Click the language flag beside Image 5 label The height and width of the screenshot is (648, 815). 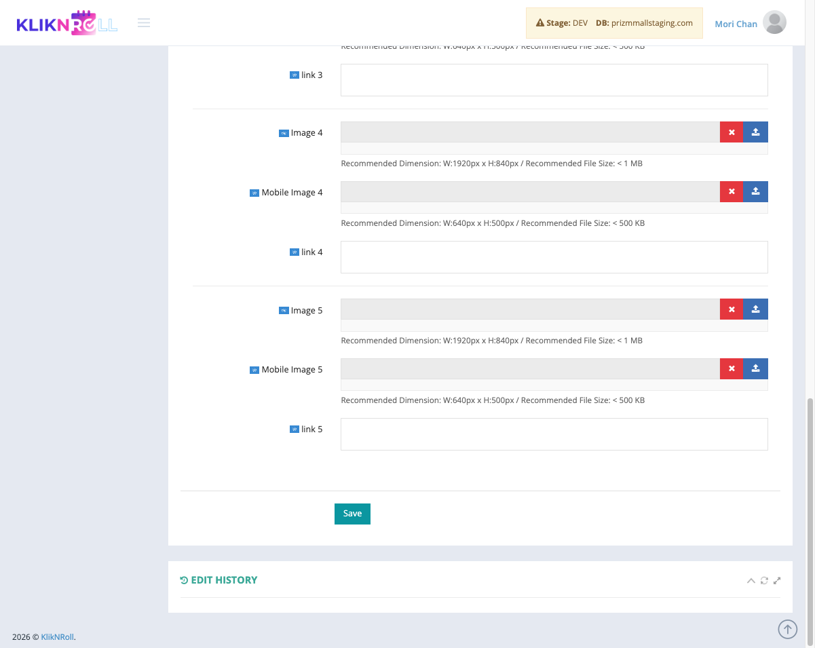[284, 311]
